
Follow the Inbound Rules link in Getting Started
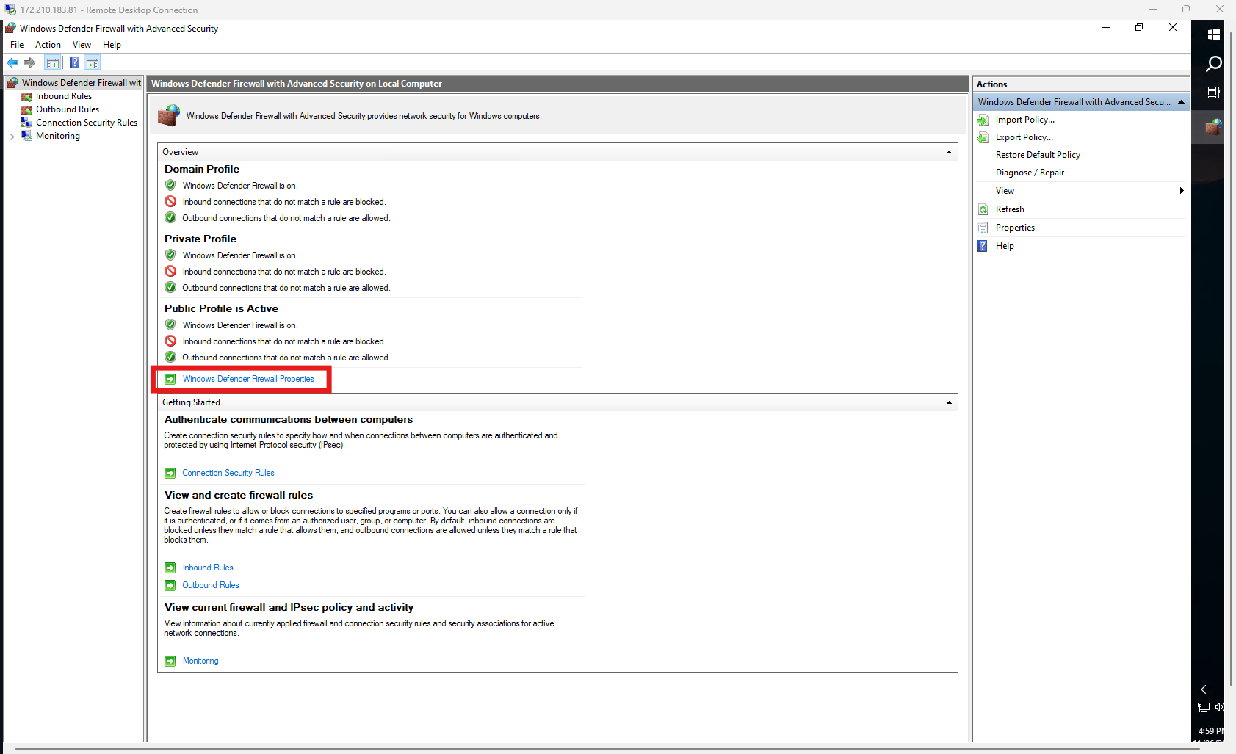coord(208,568)
